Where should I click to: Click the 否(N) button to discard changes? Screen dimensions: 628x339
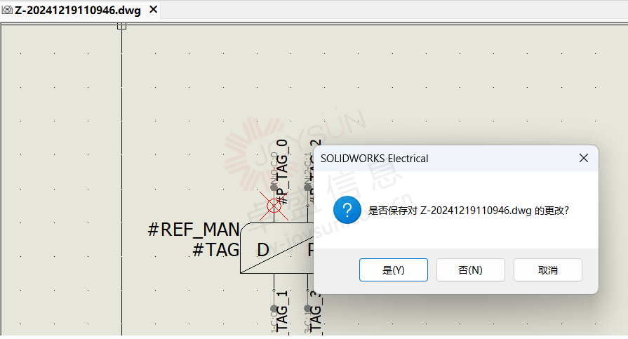(x=471, y=270)
